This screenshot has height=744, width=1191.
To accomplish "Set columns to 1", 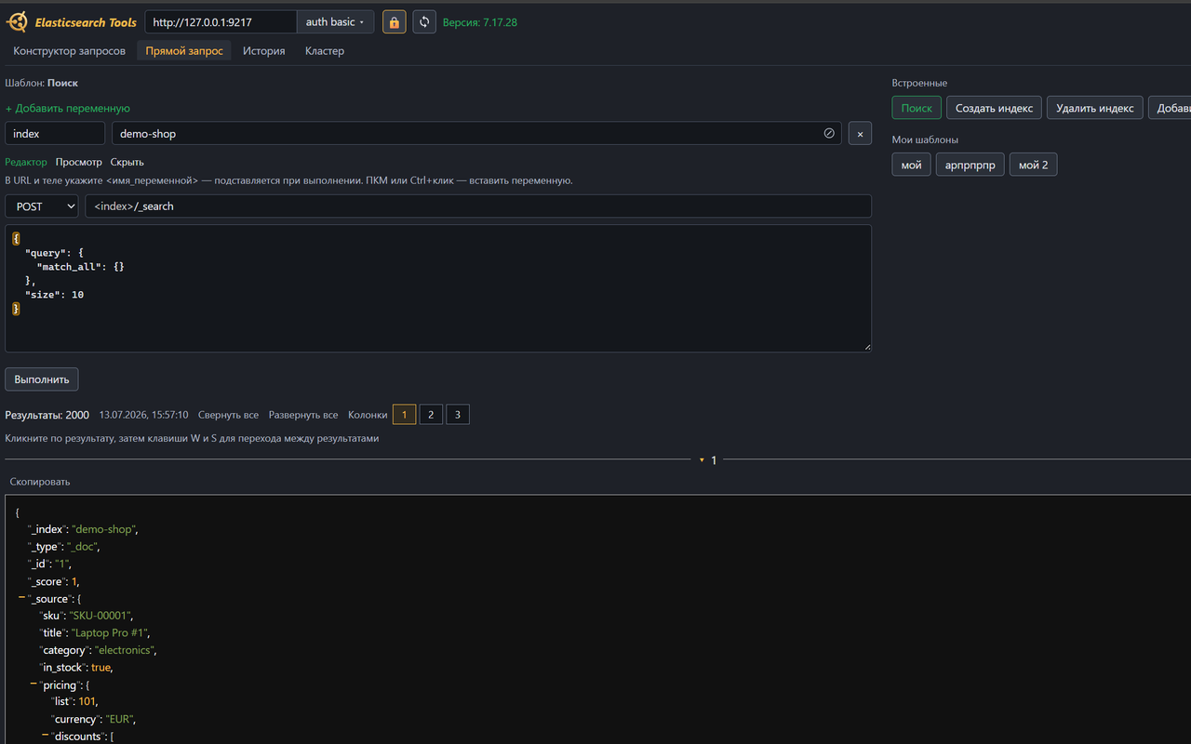I will coord(404,415).
